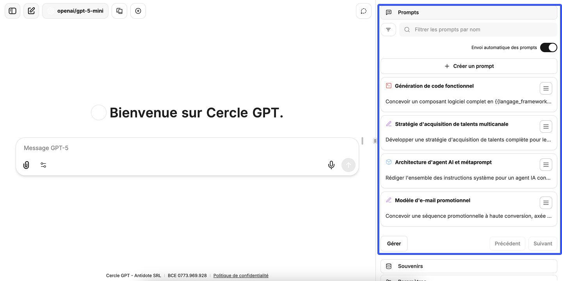Focus the 'Filtrer les prompts par nom' search field
Image resolution: width=562 pixels, height=281 pixels.
click(478, 30)
